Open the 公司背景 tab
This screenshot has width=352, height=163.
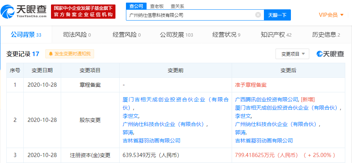(26, 35)
